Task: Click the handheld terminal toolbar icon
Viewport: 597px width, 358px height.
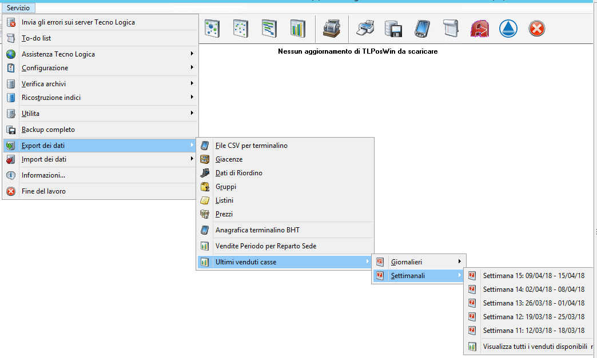Action: (422, 29)
